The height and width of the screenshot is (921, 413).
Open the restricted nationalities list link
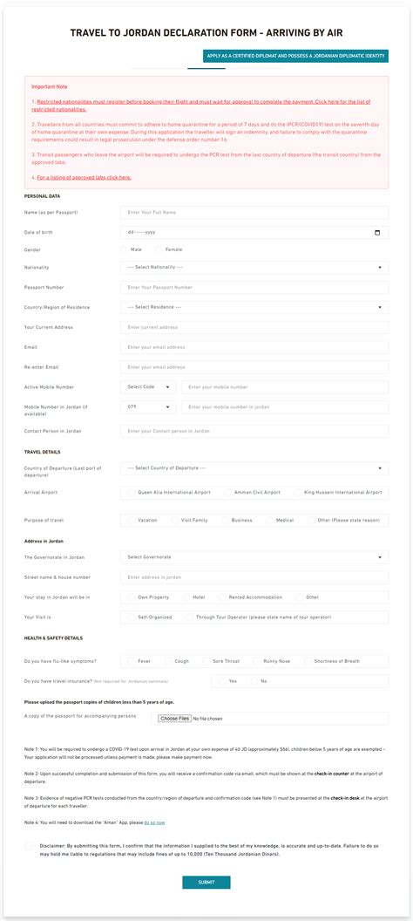201,106
